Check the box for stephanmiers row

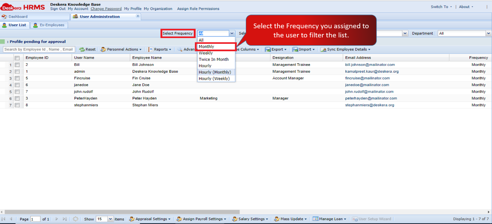coord(17,105)
